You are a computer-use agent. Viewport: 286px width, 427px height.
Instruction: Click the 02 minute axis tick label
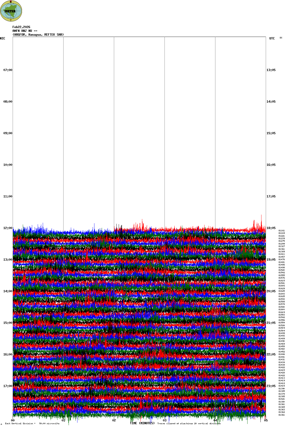point(114,420)
